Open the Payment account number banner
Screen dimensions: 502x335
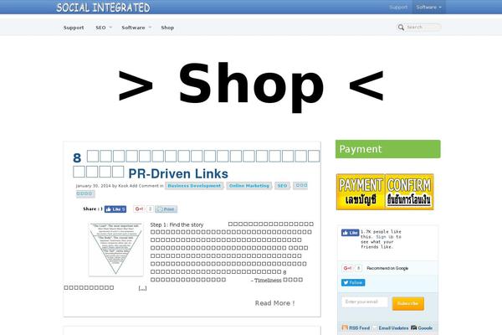click(361, 192)
